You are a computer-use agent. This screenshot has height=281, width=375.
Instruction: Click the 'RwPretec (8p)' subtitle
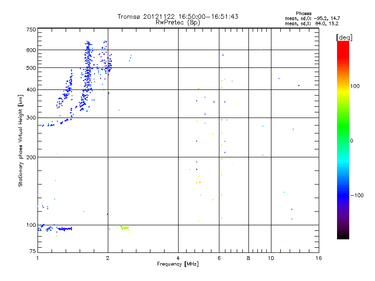178,22
